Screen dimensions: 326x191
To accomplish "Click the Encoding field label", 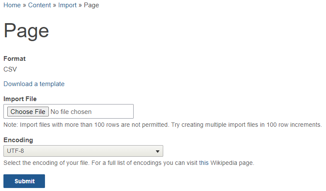I will pos(18,140).
